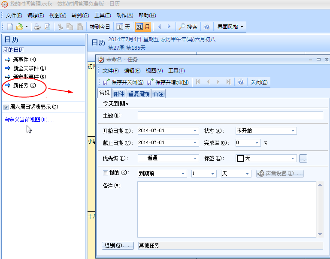330x259 pixels.
Task: Click the notes scrollbar up arrow
Action: (320, 185)
